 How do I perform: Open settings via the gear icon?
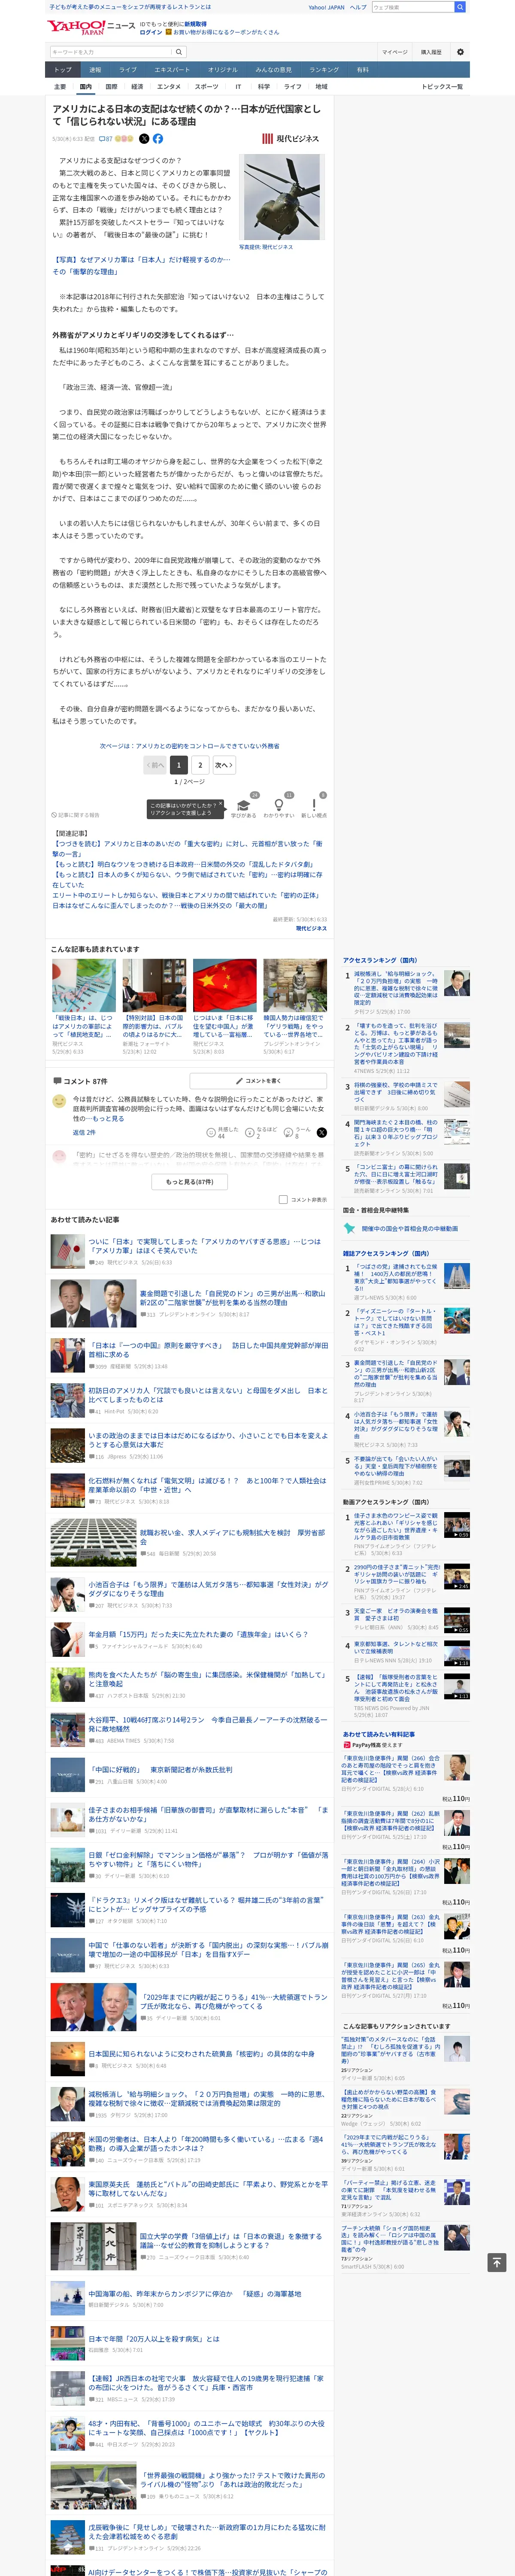point(460,52)
